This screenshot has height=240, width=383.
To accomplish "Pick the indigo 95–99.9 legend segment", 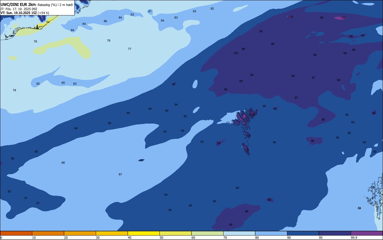I will coord(335,233).
